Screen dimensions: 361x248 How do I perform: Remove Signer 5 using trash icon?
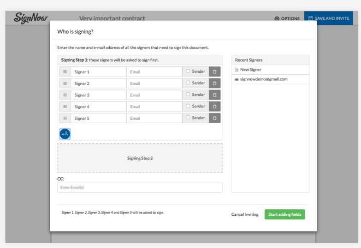pos(214,118)
